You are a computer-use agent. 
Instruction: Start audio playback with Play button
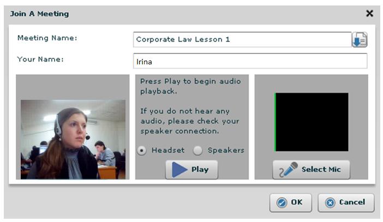pos(191,170)
